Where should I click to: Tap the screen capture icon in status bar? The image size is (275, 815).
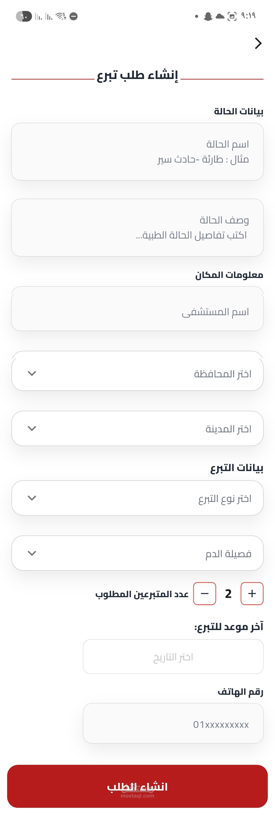[x=232, y=16]
